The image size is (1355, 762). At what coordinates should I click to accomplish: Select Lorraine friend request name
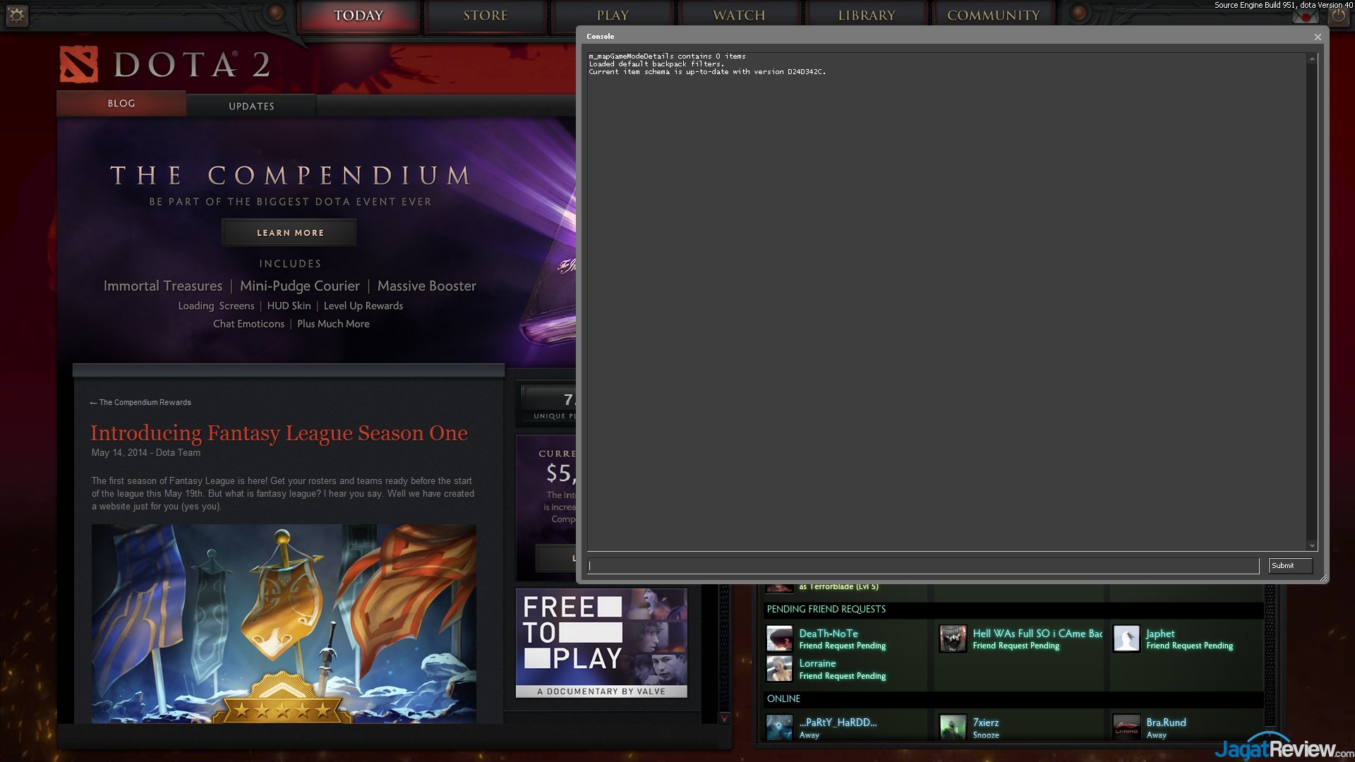817,663
